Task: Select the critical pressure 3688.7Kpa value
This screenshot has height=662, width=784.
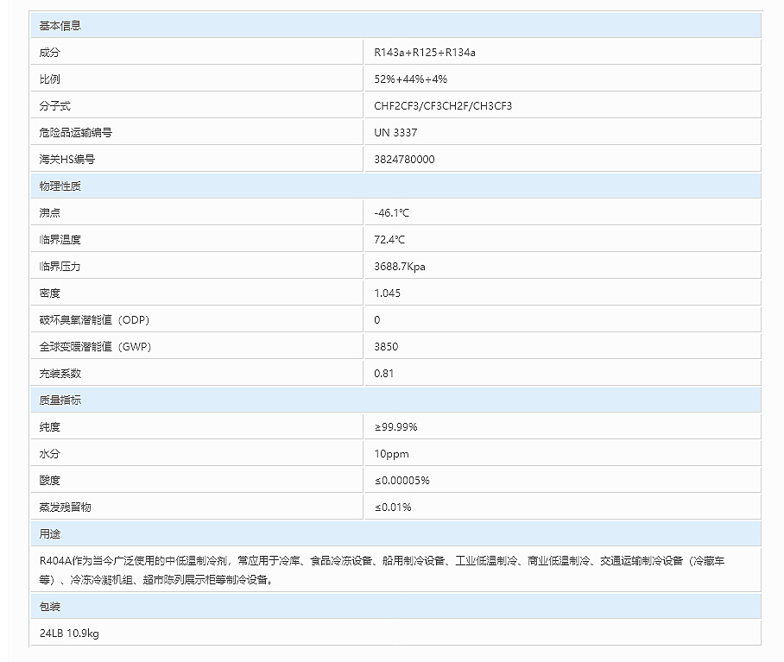Action: 400,267
